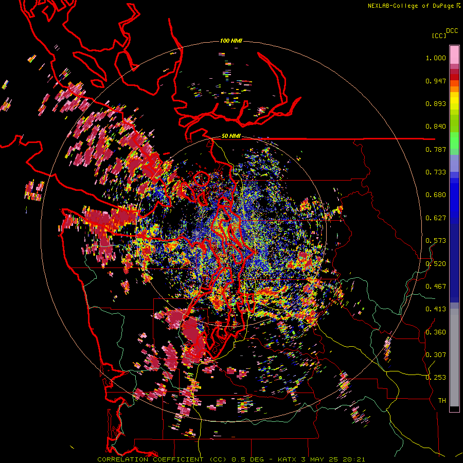Pick the light pink segment of color scale

click(454, 55)
